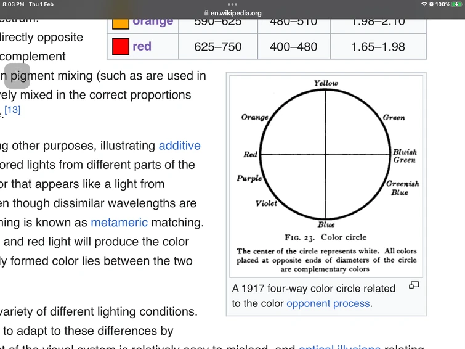
Task: Tap the battery icon in status bar
Action: pos(458,4)
